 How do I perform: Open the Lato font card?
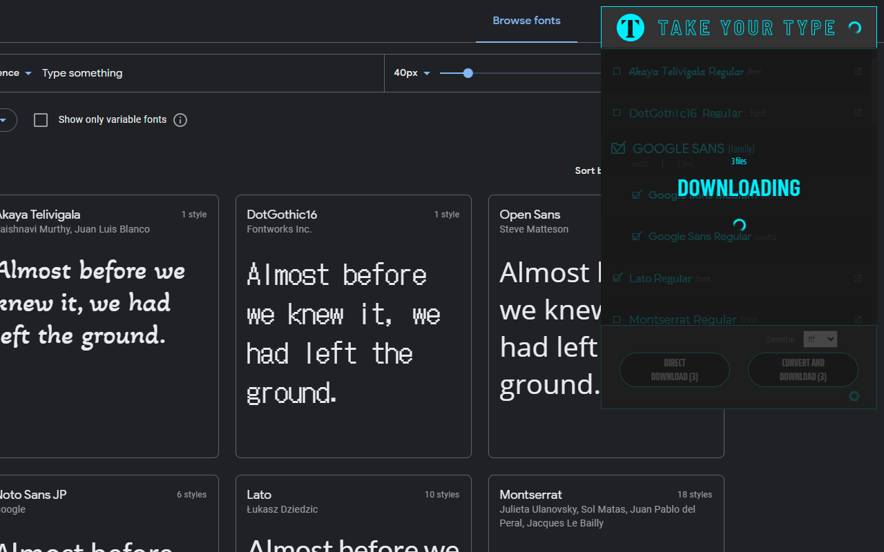click(x=354, y=513)
